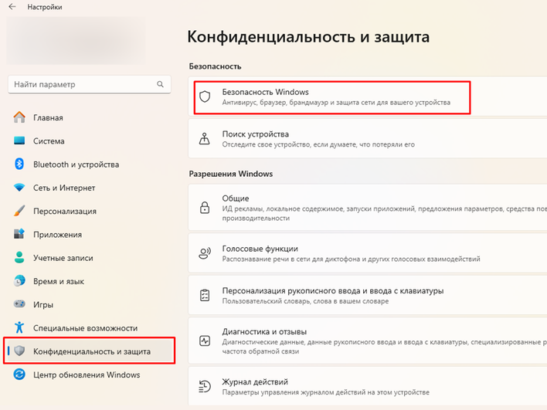
Task: Click the Приложения apps icon
Action: pyautogui.click(x=19, y=234)
